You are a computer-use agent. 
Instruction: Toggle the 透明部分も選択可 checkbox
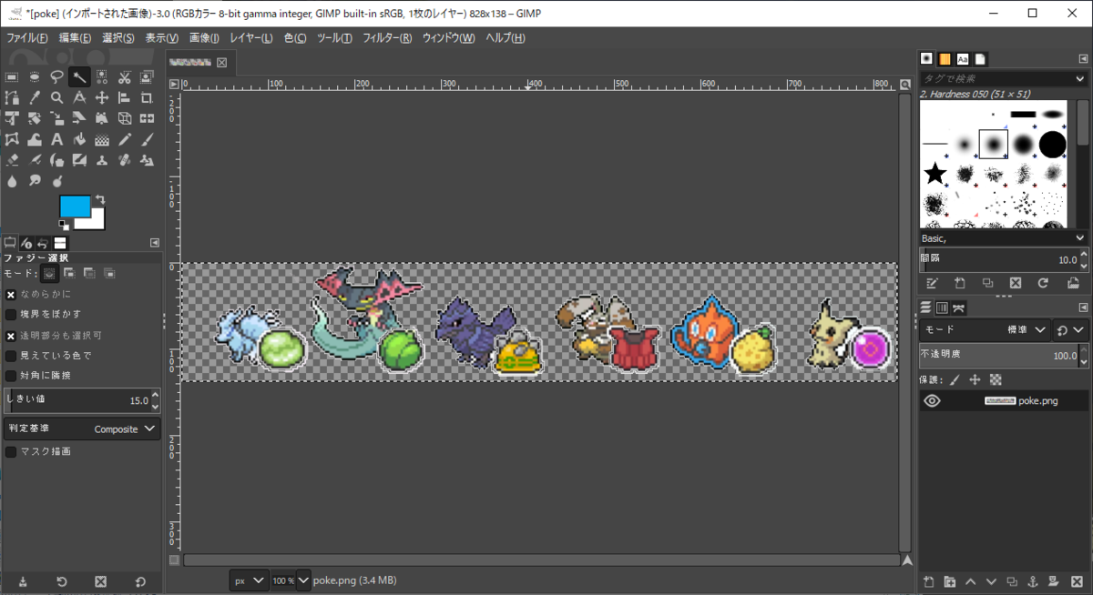[11, 335]
